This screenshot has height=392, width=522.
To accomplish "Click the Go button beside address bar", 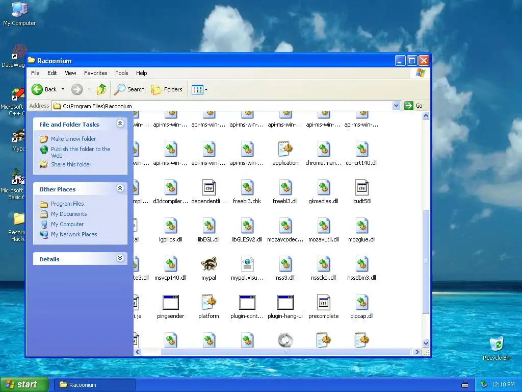I will (x=413, y=106).
